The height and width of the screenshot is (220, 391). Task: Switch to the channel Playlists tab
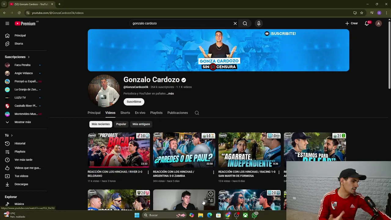pos(156,113)
